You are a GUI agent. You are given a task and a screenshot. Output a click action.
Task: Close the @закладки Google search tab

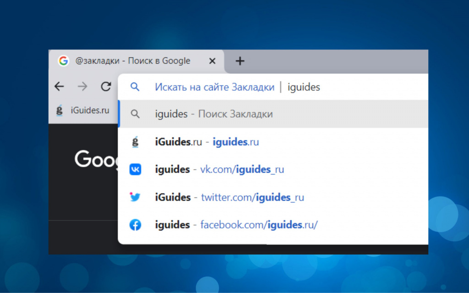[x=212, y=61]
